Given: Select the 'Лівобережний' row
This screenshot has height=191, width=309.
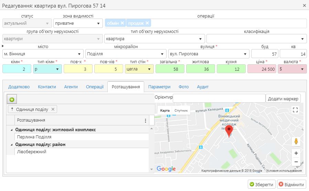Looking at the screenshot, I should pyautogui.click(x=82, y=151).
